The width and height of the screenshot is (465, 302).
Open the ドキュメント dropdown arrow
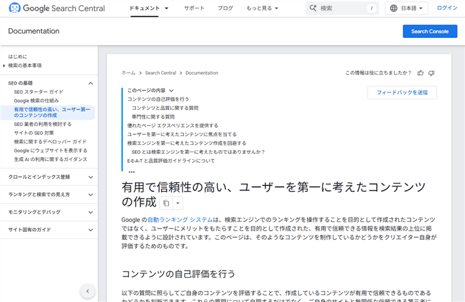click(x=166, y=9)
